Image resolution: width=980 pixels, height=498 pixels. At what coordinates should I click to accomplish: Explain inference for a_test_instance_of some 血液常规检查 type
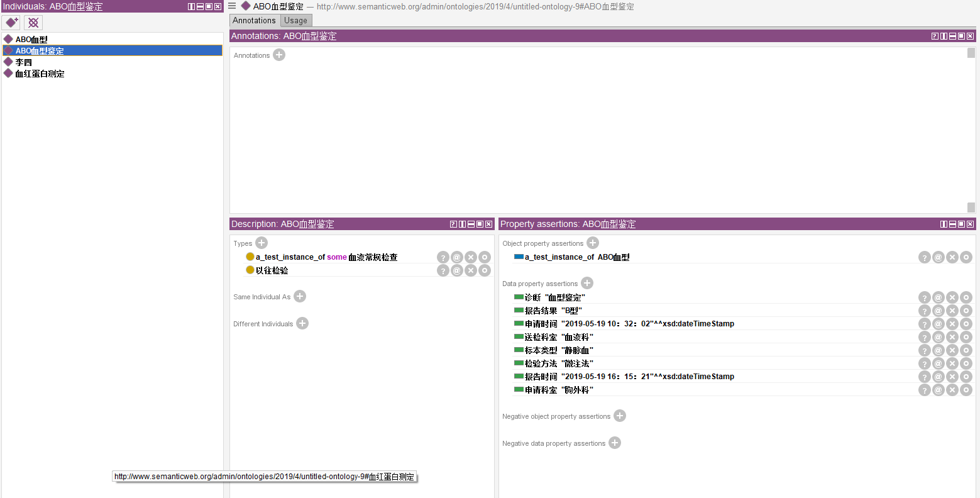coord(443,257)
